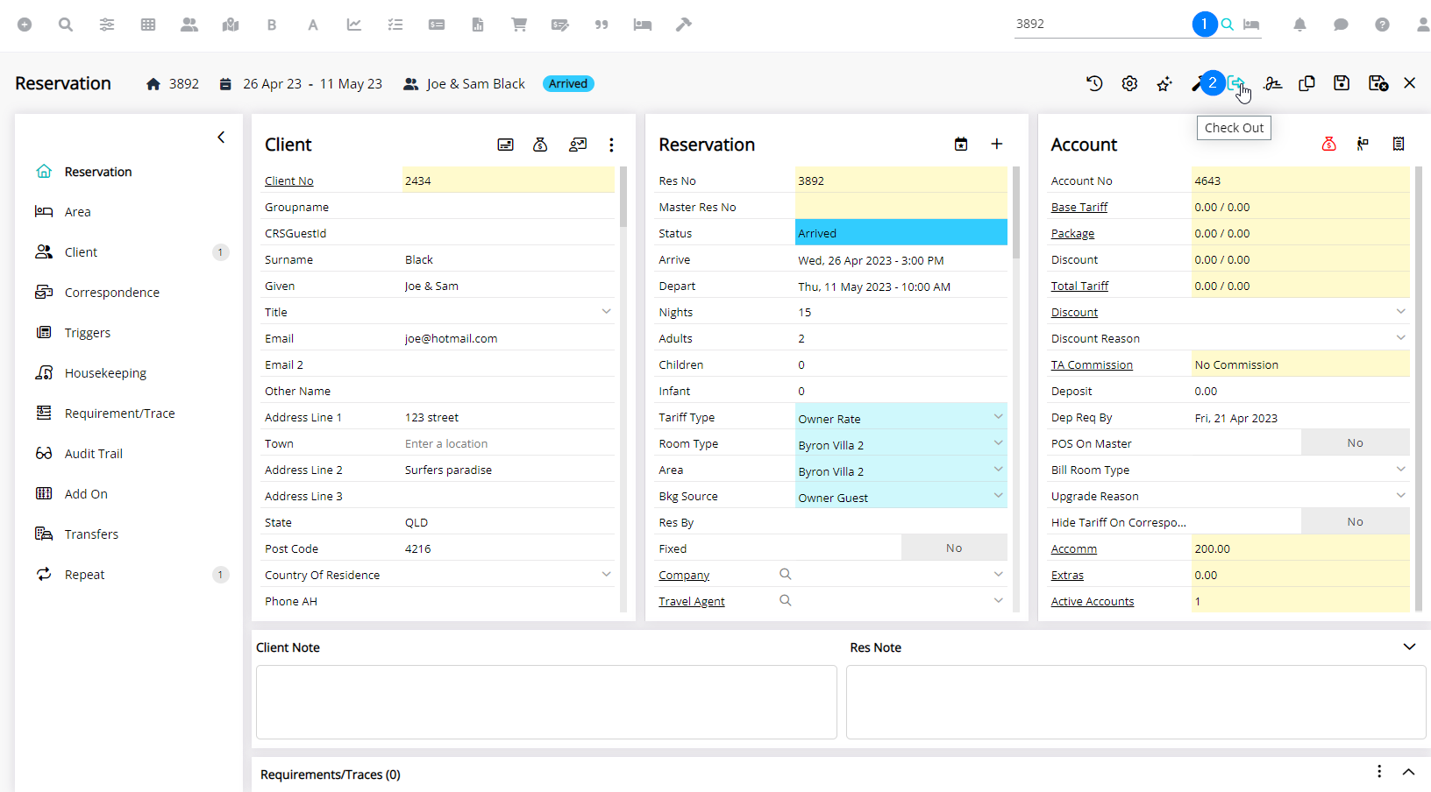
Task: Click the calendar icon in Reservation panel
Action: coord(961,145)
